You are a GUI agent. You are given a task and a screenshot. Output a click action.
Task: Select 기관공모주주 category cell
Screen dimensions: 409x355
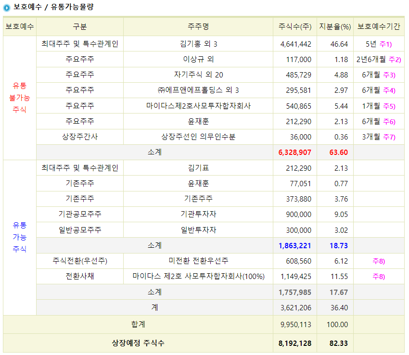click(x=80, y=214)
